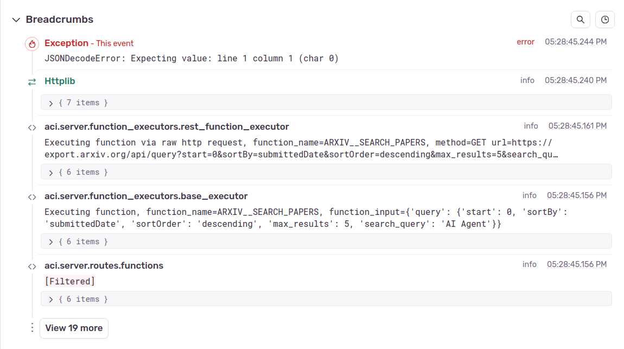Click the JSONDecodeError message text
This screenshot has height=349, width=624.
[192, 58]
